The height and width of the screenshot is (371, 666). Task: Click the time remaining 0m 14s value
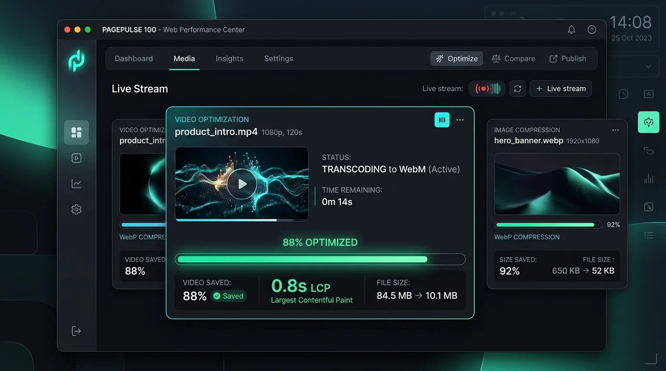pyautogui.click(x=337, y=202)
